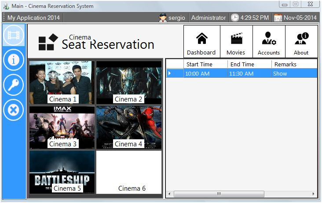Click the horizontal scrollbar right arrow
This screenshot has width=322, height=203.
coord(314,194)
